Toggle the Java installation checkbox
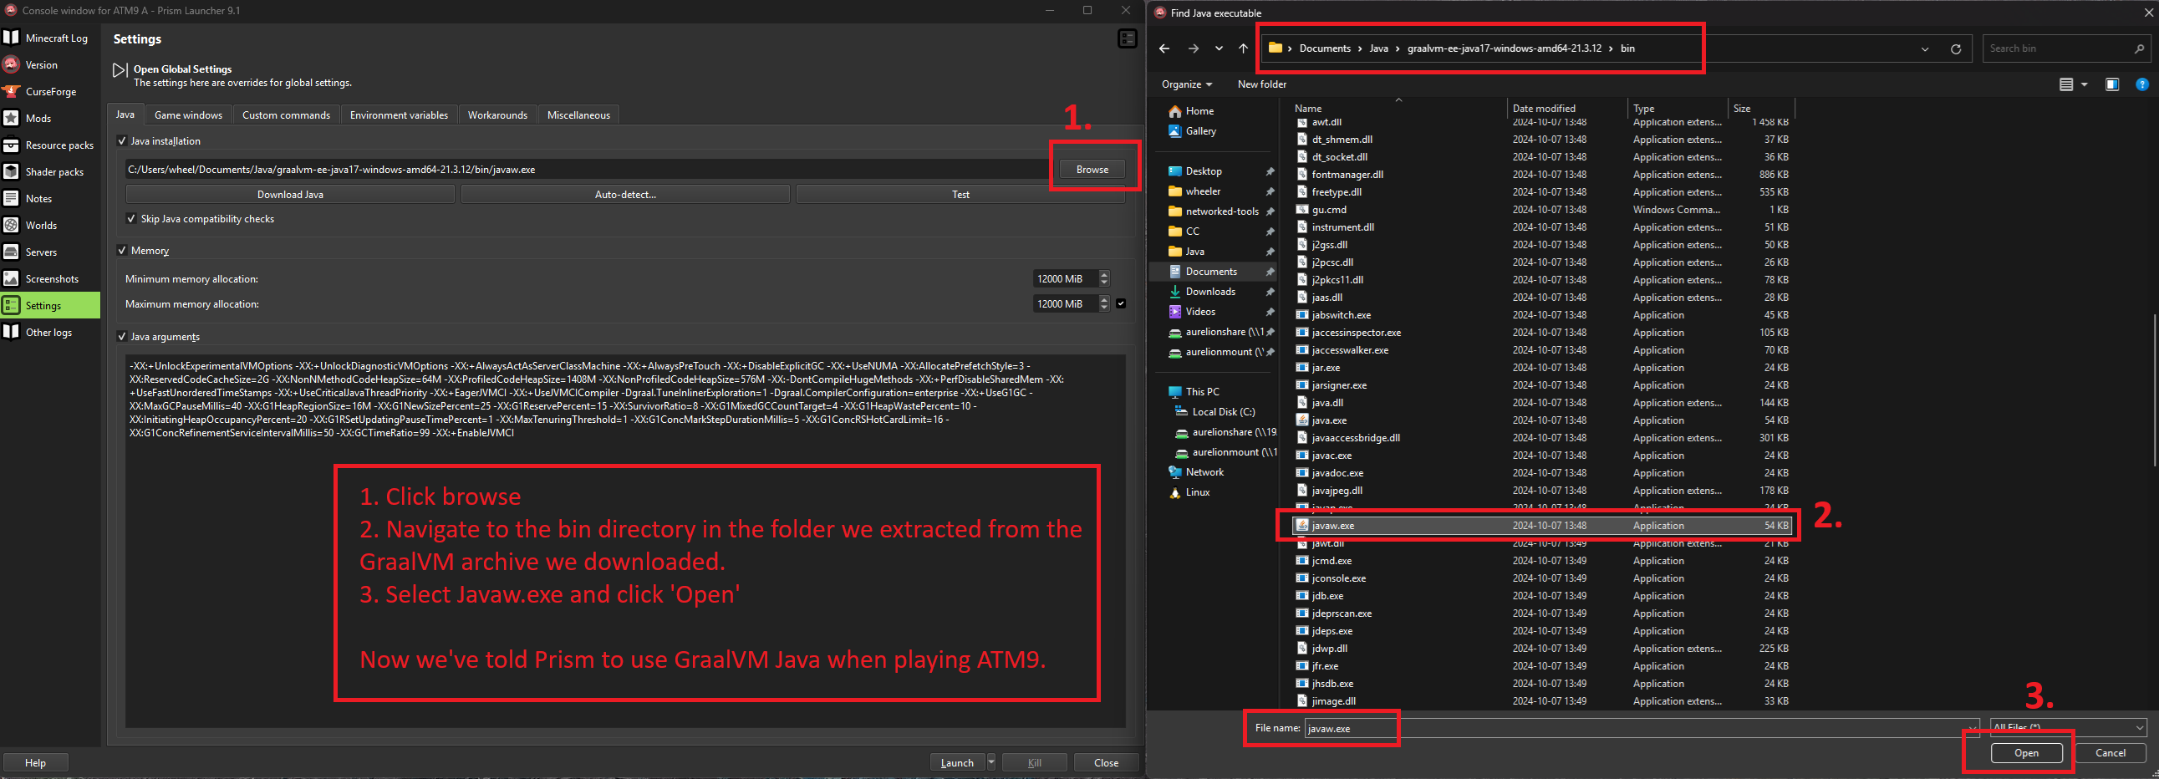The image size is (2159, 779). 122,141
